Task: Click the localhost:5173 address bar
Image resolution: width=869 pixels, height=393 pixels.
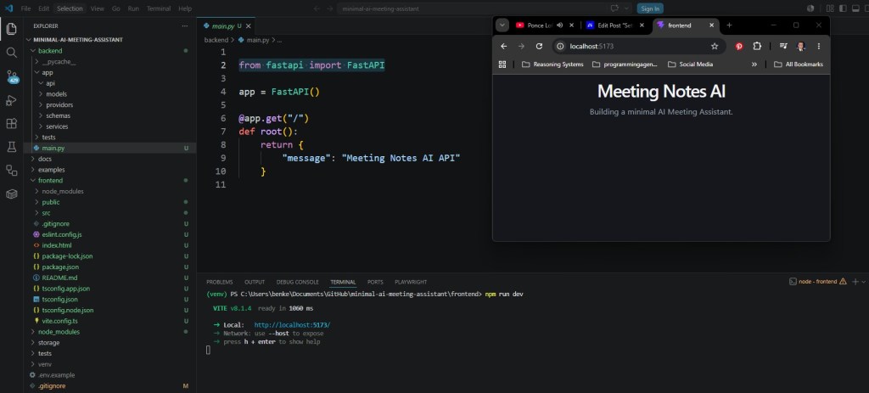Action: 638,47
